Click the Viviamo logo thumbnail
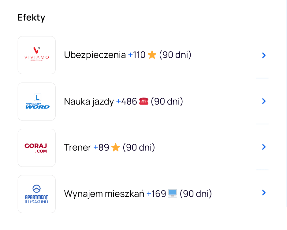Screen dimensions: 287x230 point(37,55)
